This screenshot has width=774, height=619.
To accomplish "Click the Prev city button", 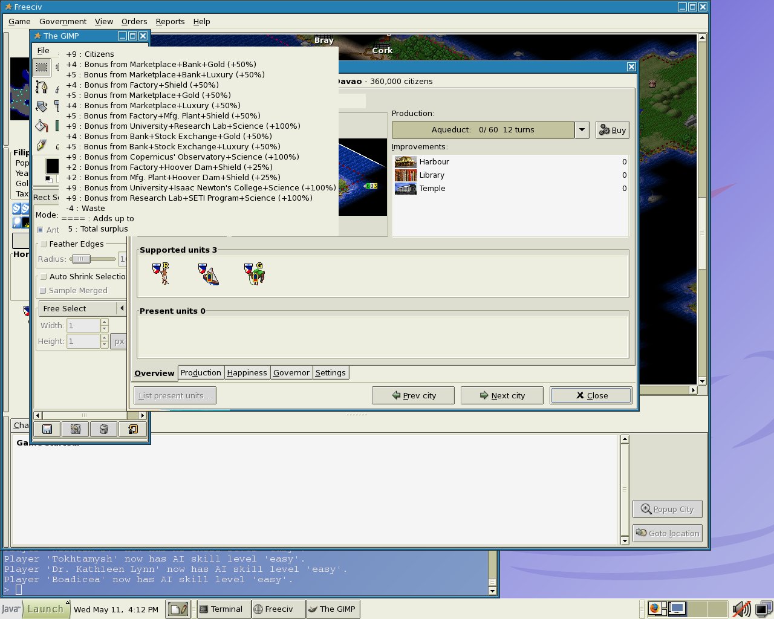I will pos(414,395).
